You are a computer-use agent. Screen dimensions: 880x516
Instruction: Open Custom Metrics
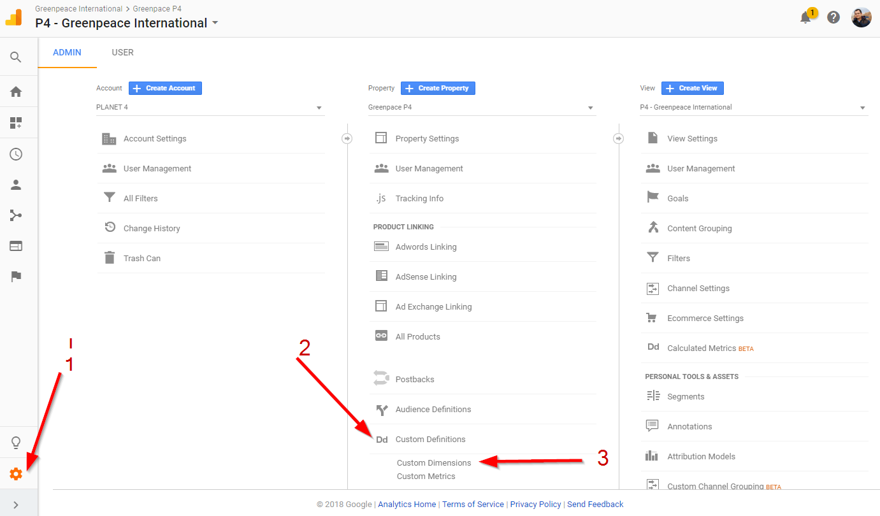click(426, 477)
